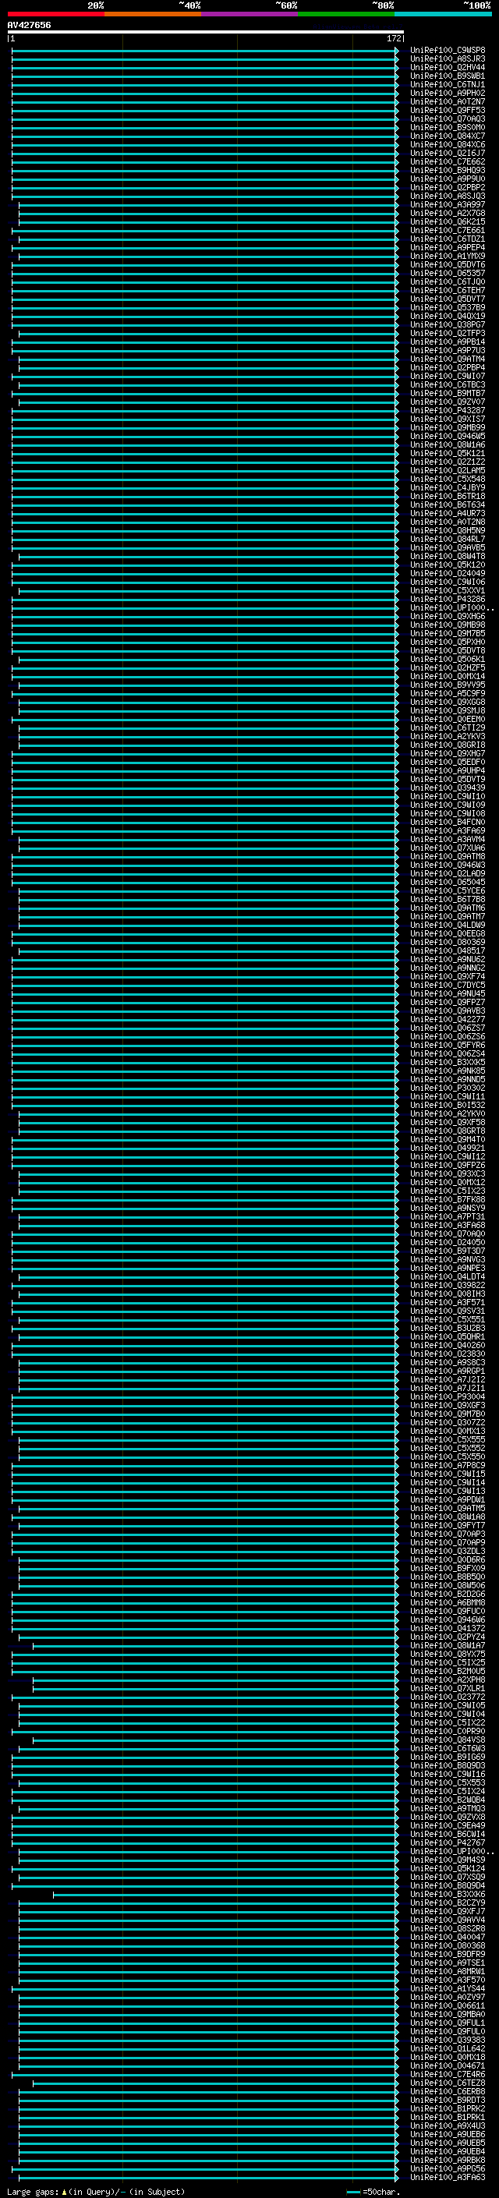Screen dimensions: 499x2198
Task: Click the query end position 172
Action: 393,38
